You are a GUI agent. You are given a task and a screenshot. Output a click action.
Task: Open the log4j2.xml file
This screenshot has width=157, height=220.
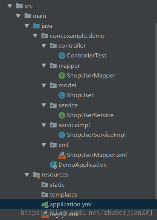(x=64, y=215)
